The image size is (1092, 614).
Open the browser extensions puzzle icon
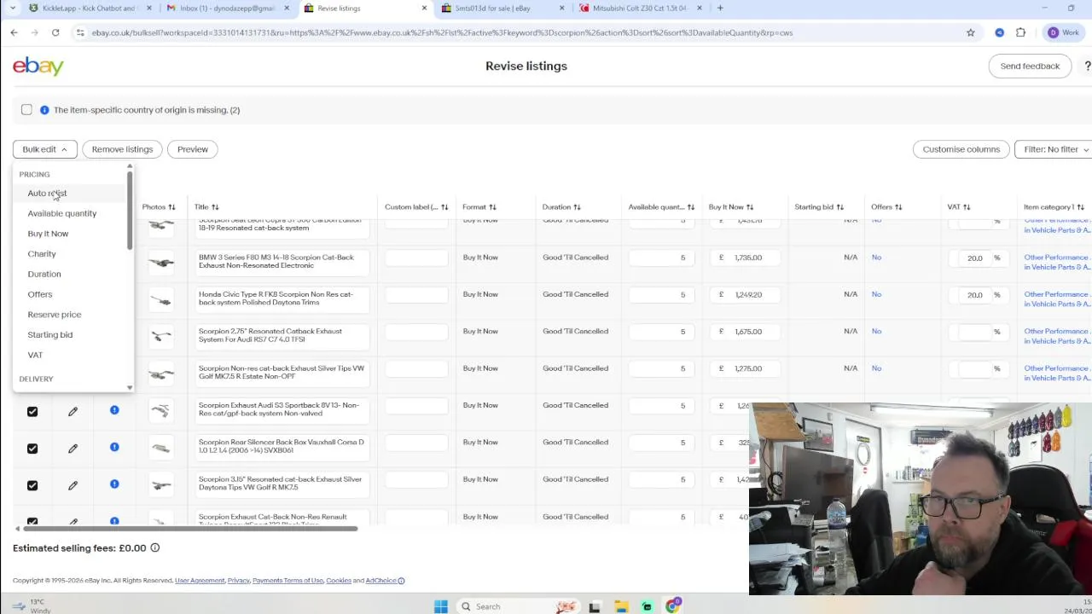point(1020,32)
